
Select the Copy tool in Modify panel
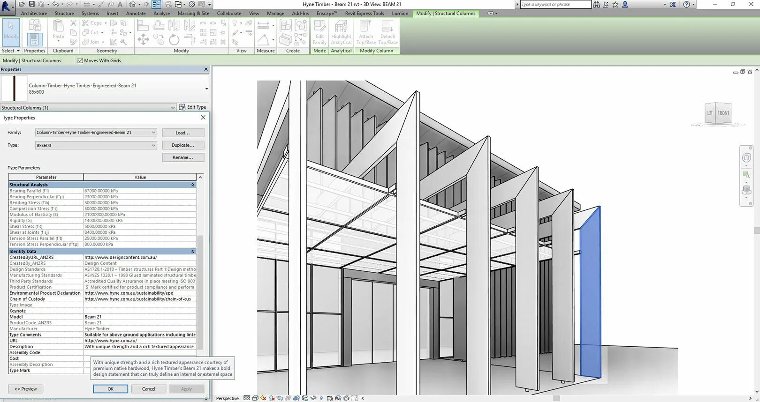158,40
